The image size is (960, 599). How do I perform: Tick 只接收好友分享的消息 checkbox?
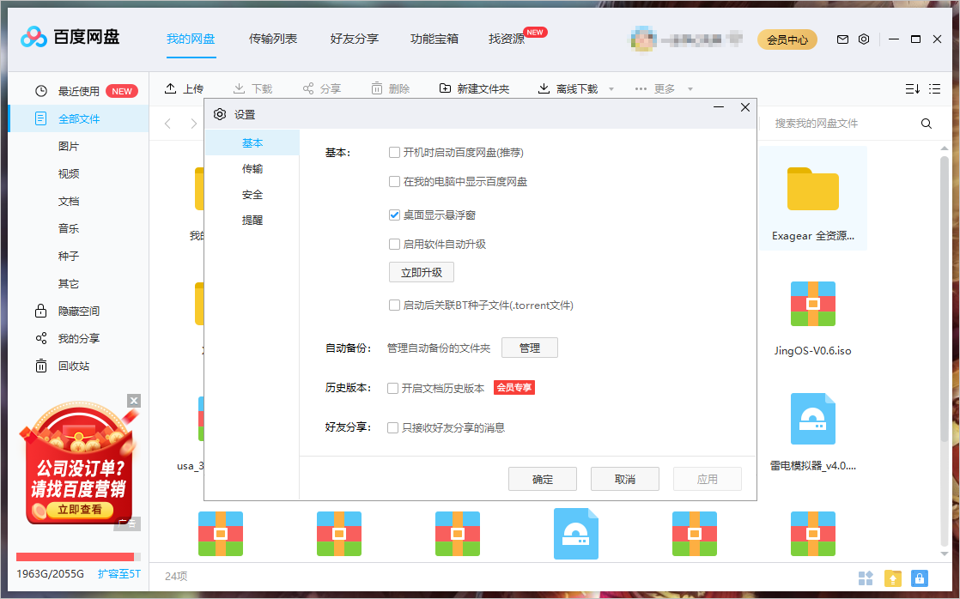[393, 427]
